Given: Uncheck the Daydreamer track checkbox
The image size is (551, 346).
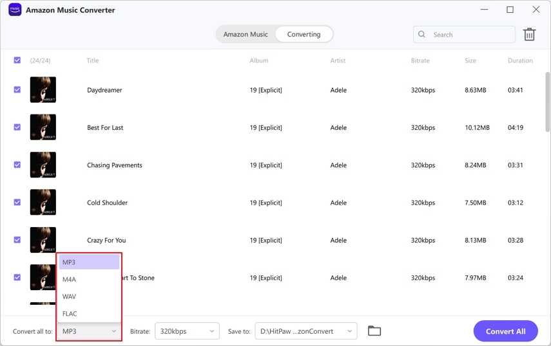Looking at the screenshot, I should click(x=17, y=90).
